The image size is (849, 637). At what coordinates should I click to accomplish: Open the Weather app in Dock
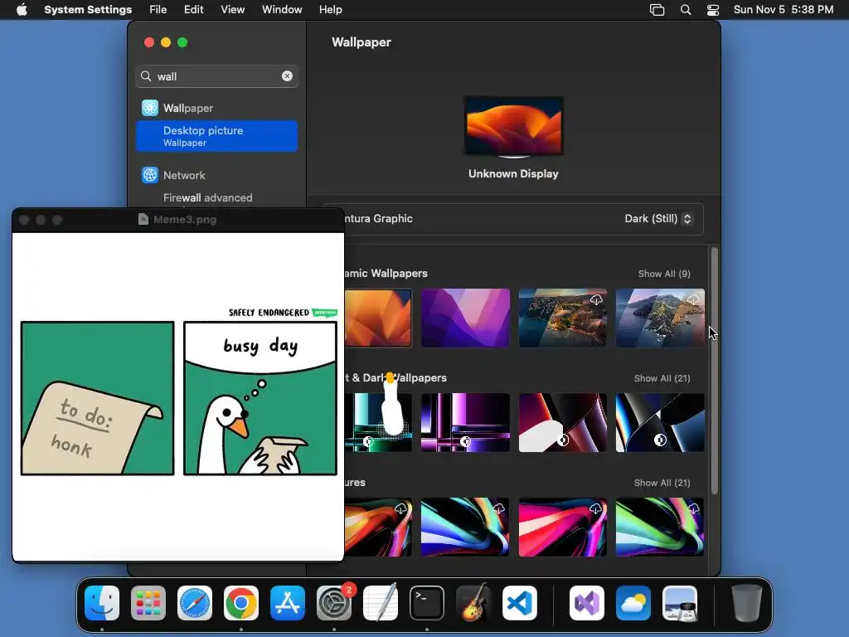click(633, 603)
